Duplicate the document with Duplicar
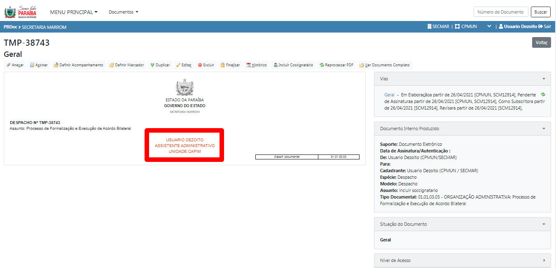The height and width of the screenshot is (269, 556). click(160, 65)
